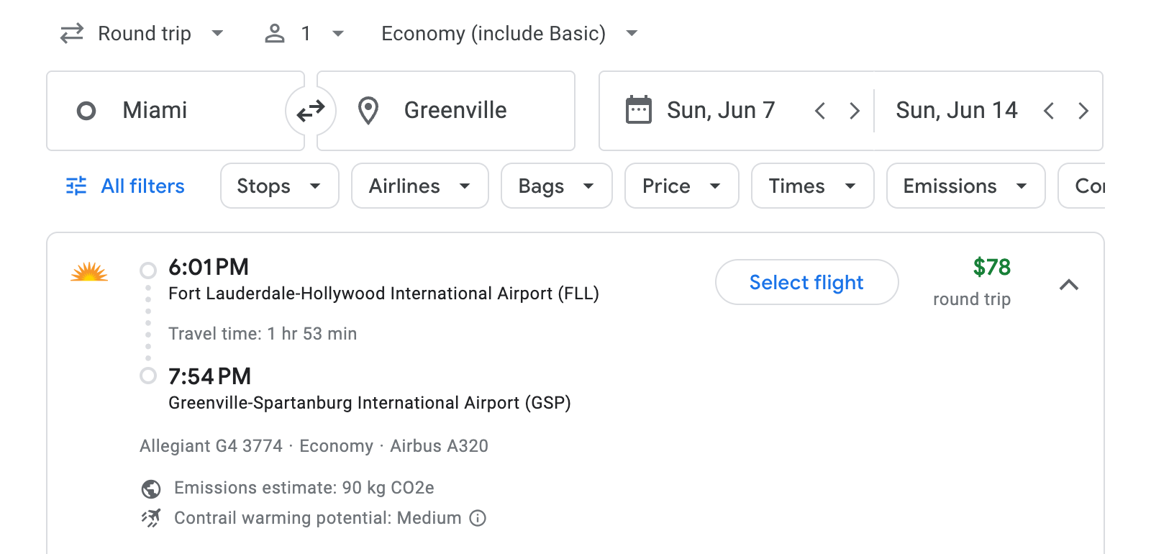Select the Sun, Jun 14 return date
Screen dimensions: 1151x554
pyautogui.click(x=957, y=110)
